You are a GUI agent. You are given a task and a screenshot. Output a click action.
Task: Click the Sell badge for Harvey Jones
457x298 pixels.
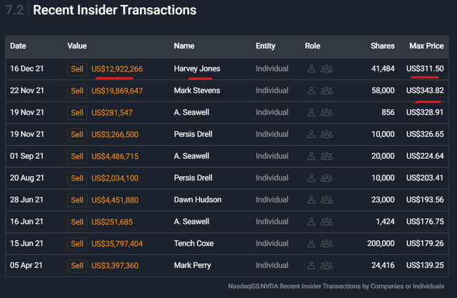point(76,69)
